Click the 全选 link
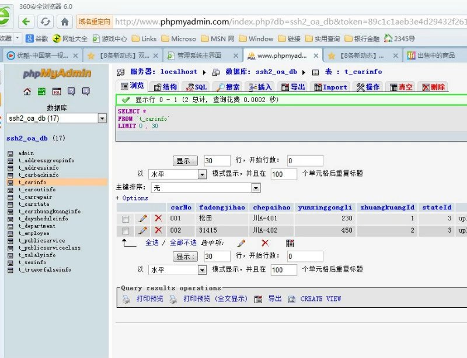 click(x=152, y=243)
